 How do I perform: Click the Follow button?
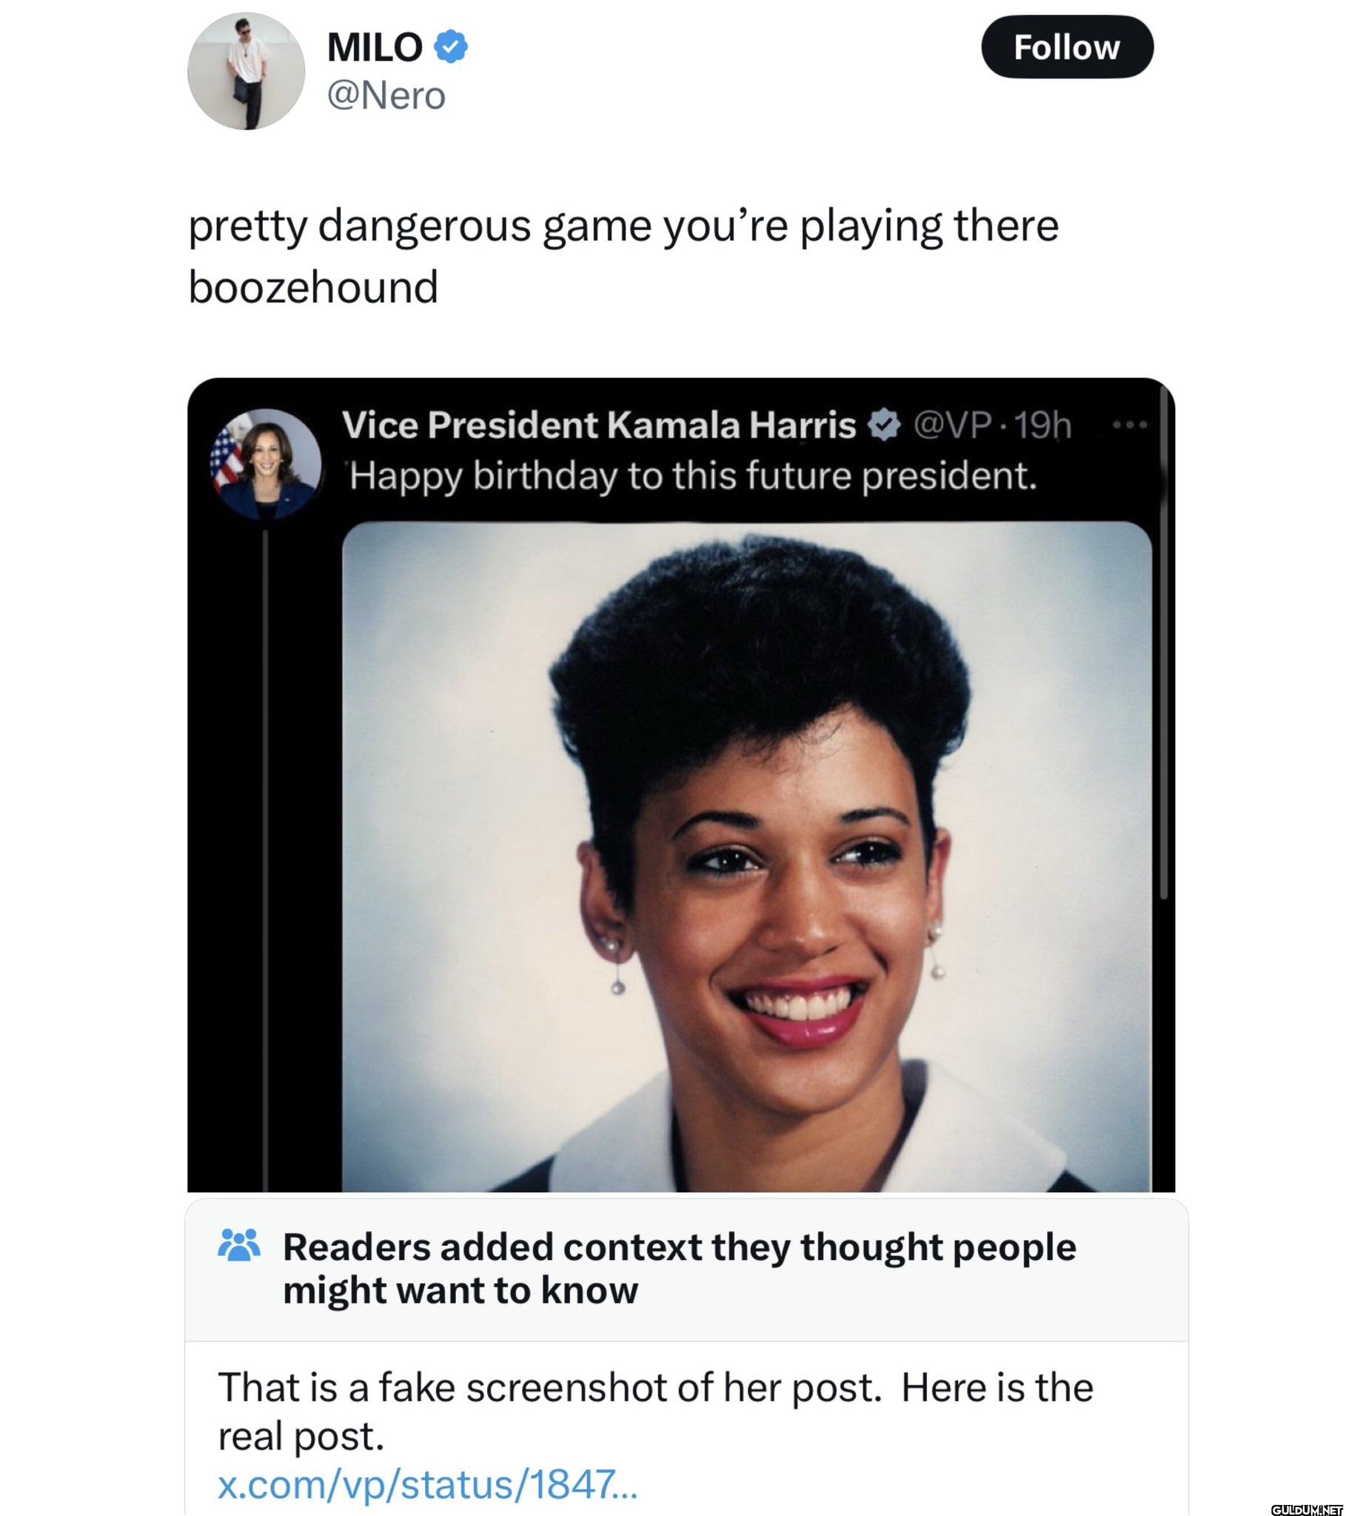pos(1066,47)
